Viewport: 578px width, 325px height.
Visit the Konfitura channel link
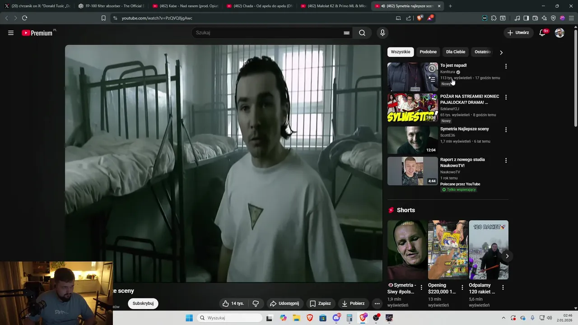point(447,72)
